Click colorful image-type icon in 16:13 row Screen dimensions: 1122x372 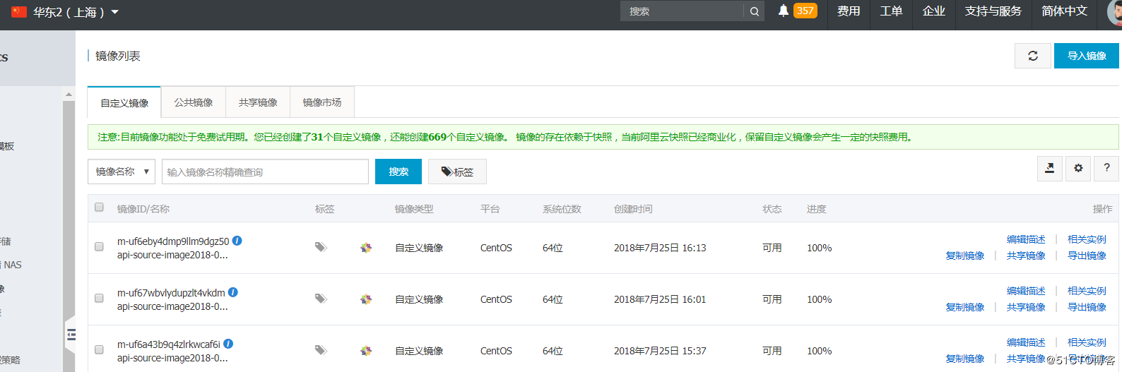[x=366, y=248]
